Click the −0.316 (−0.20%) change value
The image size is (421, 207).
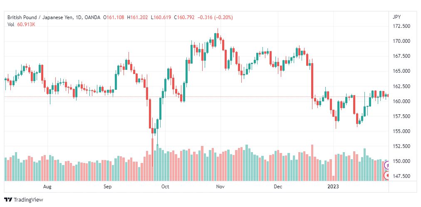tap(215, 17)
